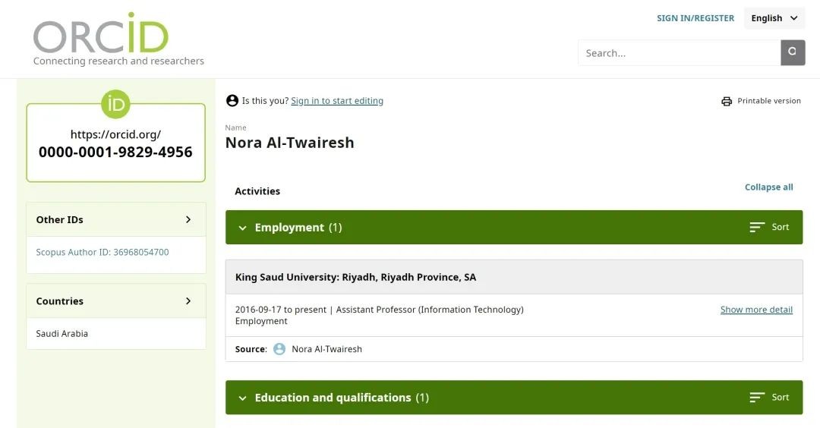Screen dimensions: 820x428
Task: Click the ORCID logo
Action: coord(101,35)
